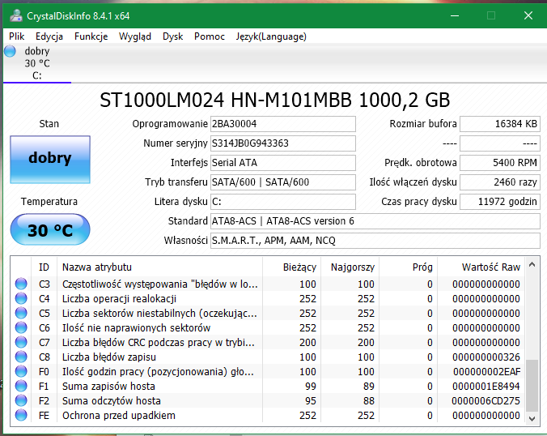The height and width of the screenshot is (436, 547).
Task: Click the Nazwa atrybutu column header
Action: [x=159, y=267]
